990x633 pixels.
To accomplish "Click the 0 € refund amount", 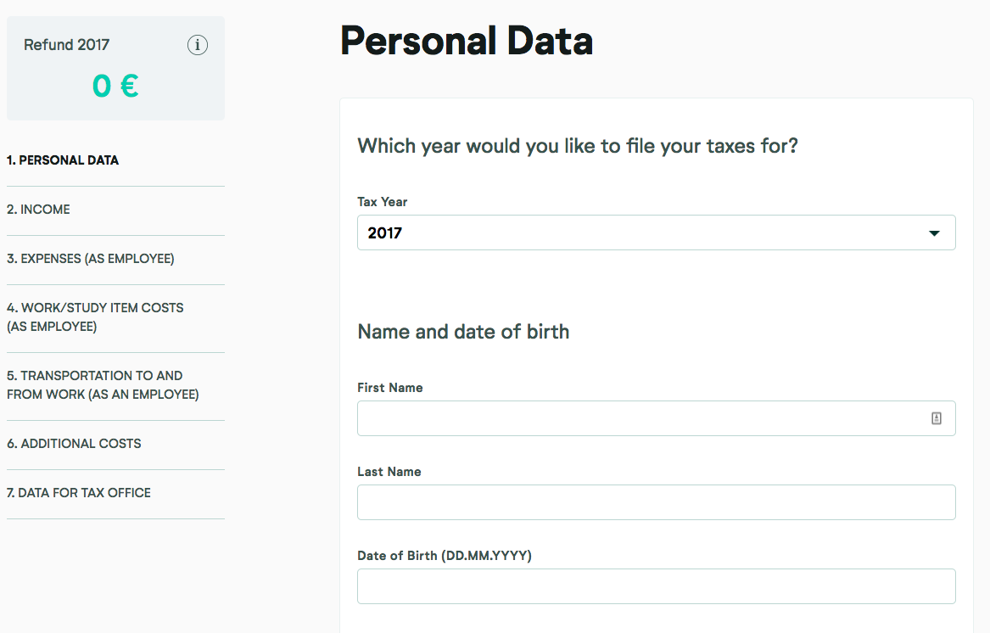I will (115, 86).
